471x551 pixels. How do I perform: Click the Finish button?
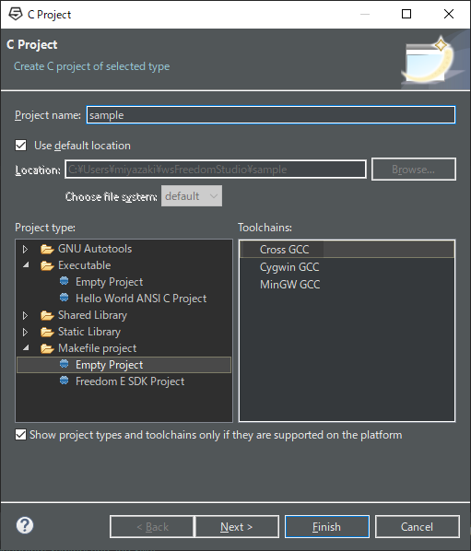[327, 527]
